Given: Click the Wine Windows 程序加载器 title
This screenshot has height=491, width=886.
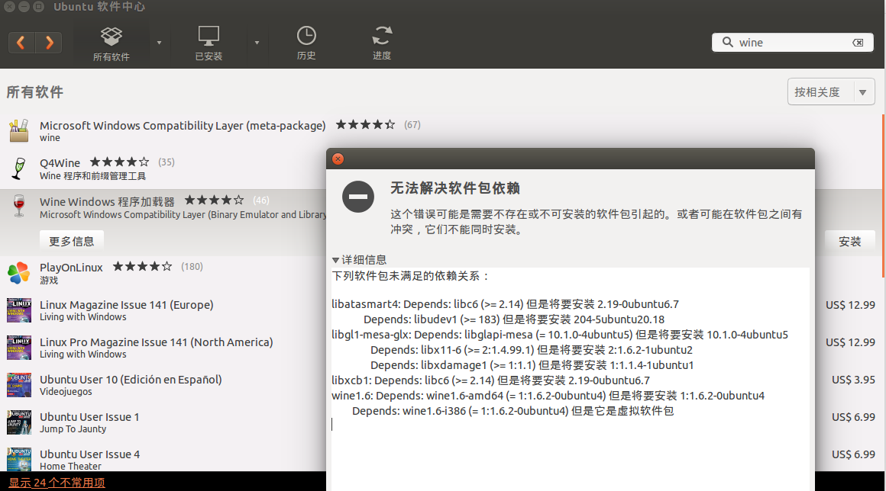Looking at the screenshot, I should point(107,202).
